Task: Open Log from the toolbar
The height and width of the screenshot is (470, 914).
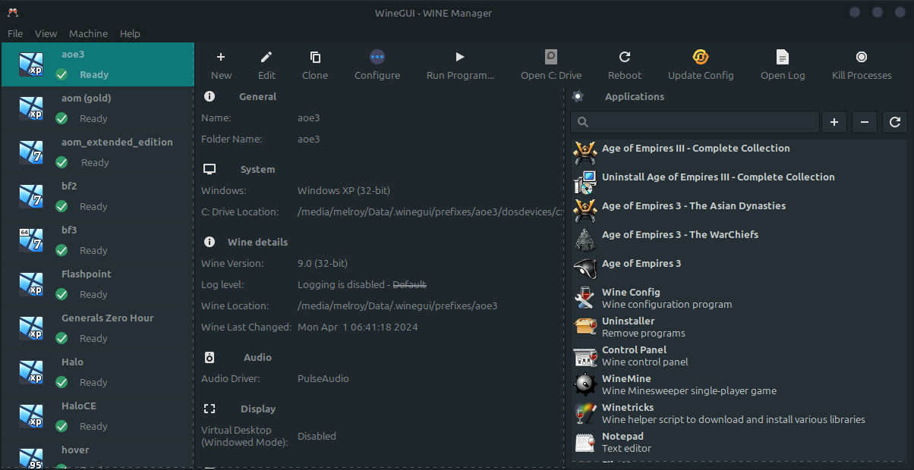Action: click(x=783, y=58)
